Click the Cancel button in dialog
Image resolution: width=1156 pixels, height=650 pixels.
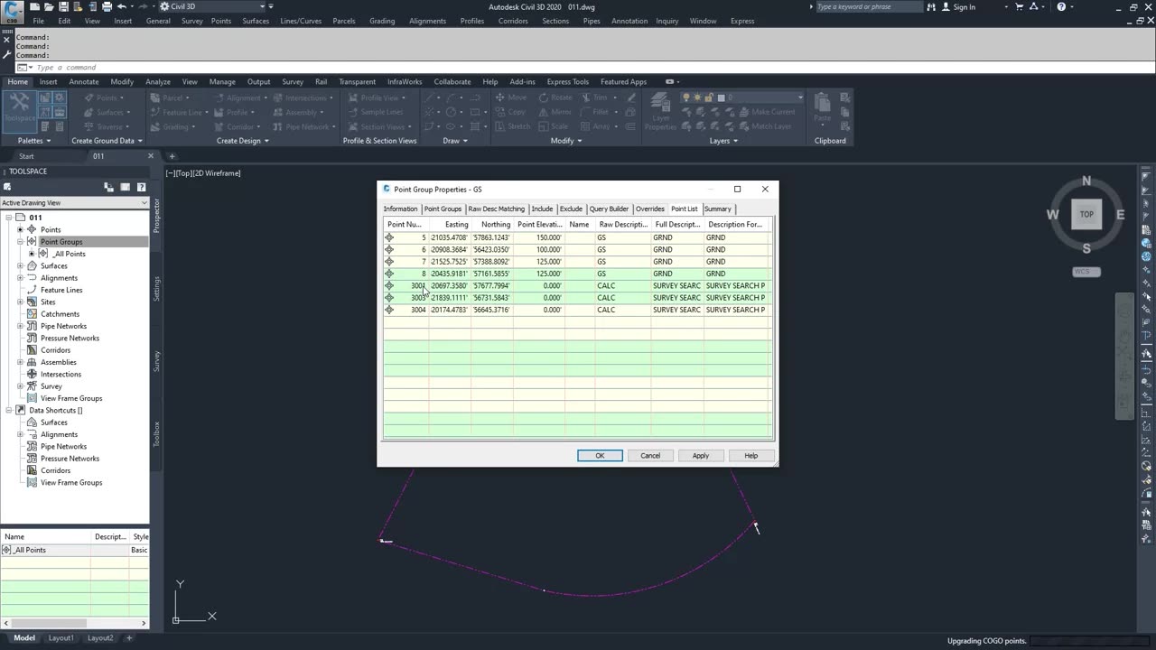point(650,456)
